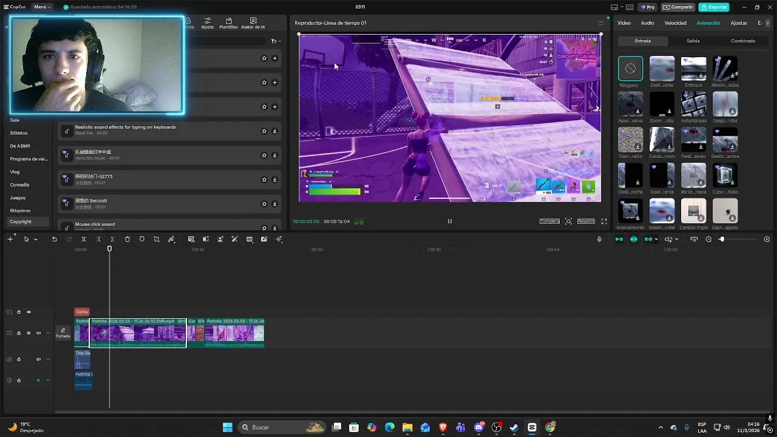Screen dimensions: 777x437
Task: Open Plantillas in the top toolbar
Action: click(228, 23)
